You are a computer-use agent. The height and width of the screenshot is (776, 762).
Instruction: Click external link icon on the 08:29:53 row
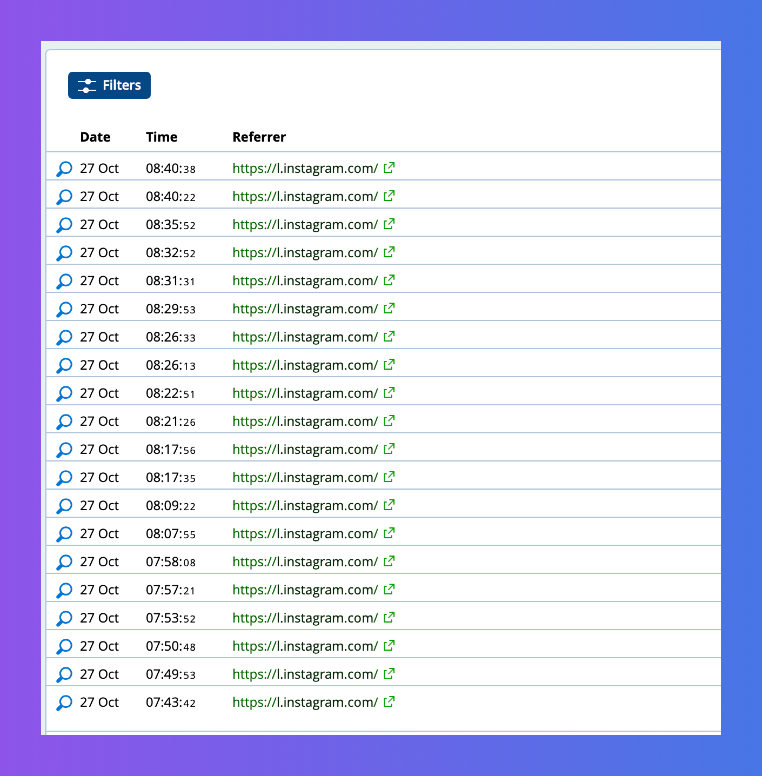click(x=389, y=308)
